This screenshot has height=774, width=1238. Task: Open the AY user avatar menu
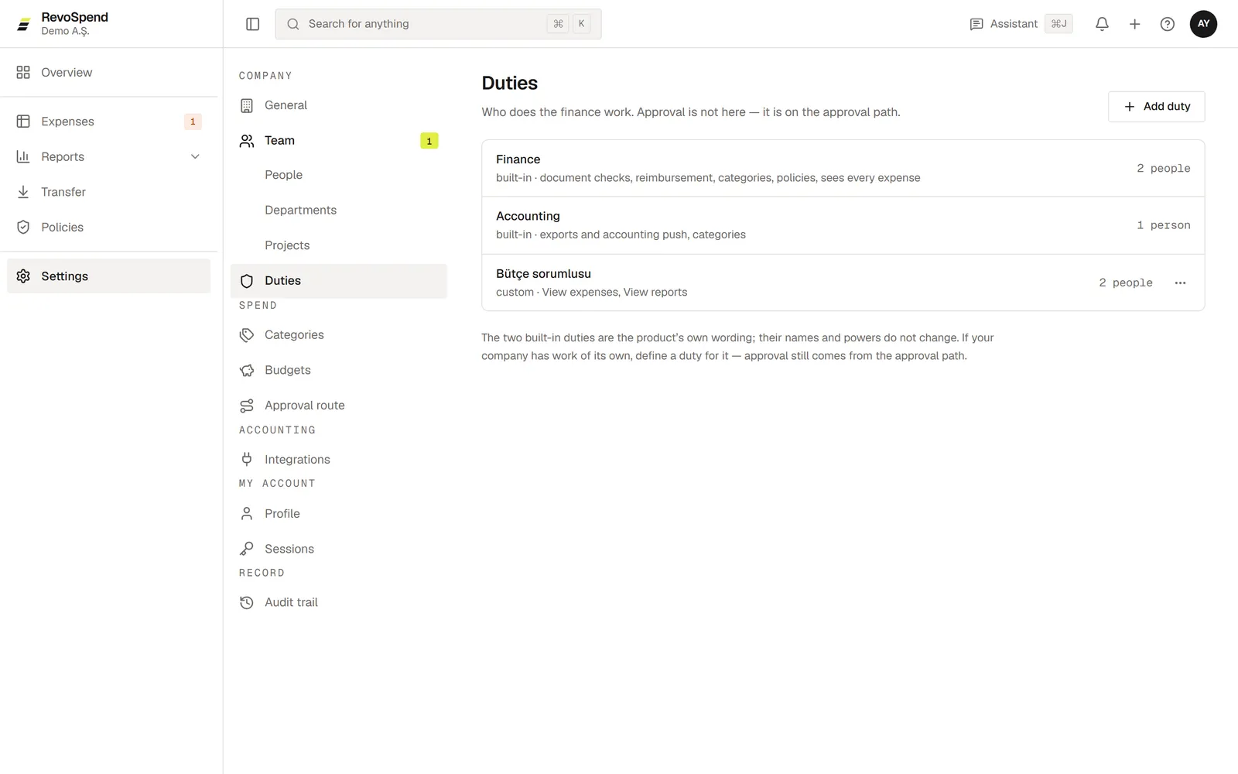click(x=1203, y=24)
